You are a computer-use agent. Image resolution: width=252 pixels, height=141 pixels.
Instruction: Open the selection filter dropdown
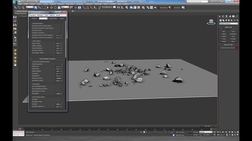point(30,7)
